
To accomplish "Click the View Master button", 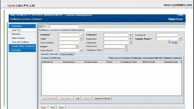I will pos(65,98).
